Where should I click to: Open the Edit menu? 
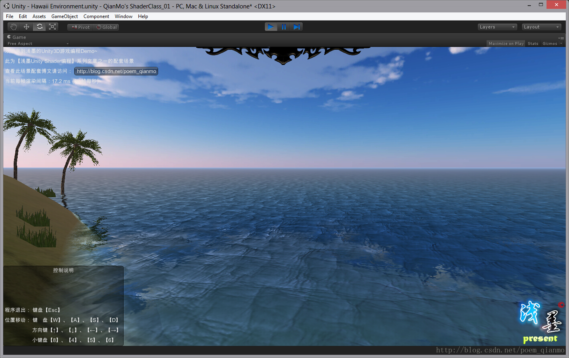(23, 16)
